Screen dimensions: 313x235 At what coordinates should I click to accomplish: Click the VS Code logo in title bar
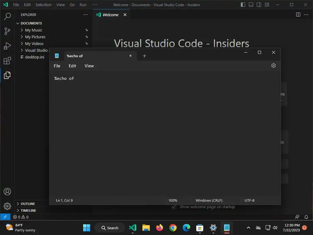[6, 5]
